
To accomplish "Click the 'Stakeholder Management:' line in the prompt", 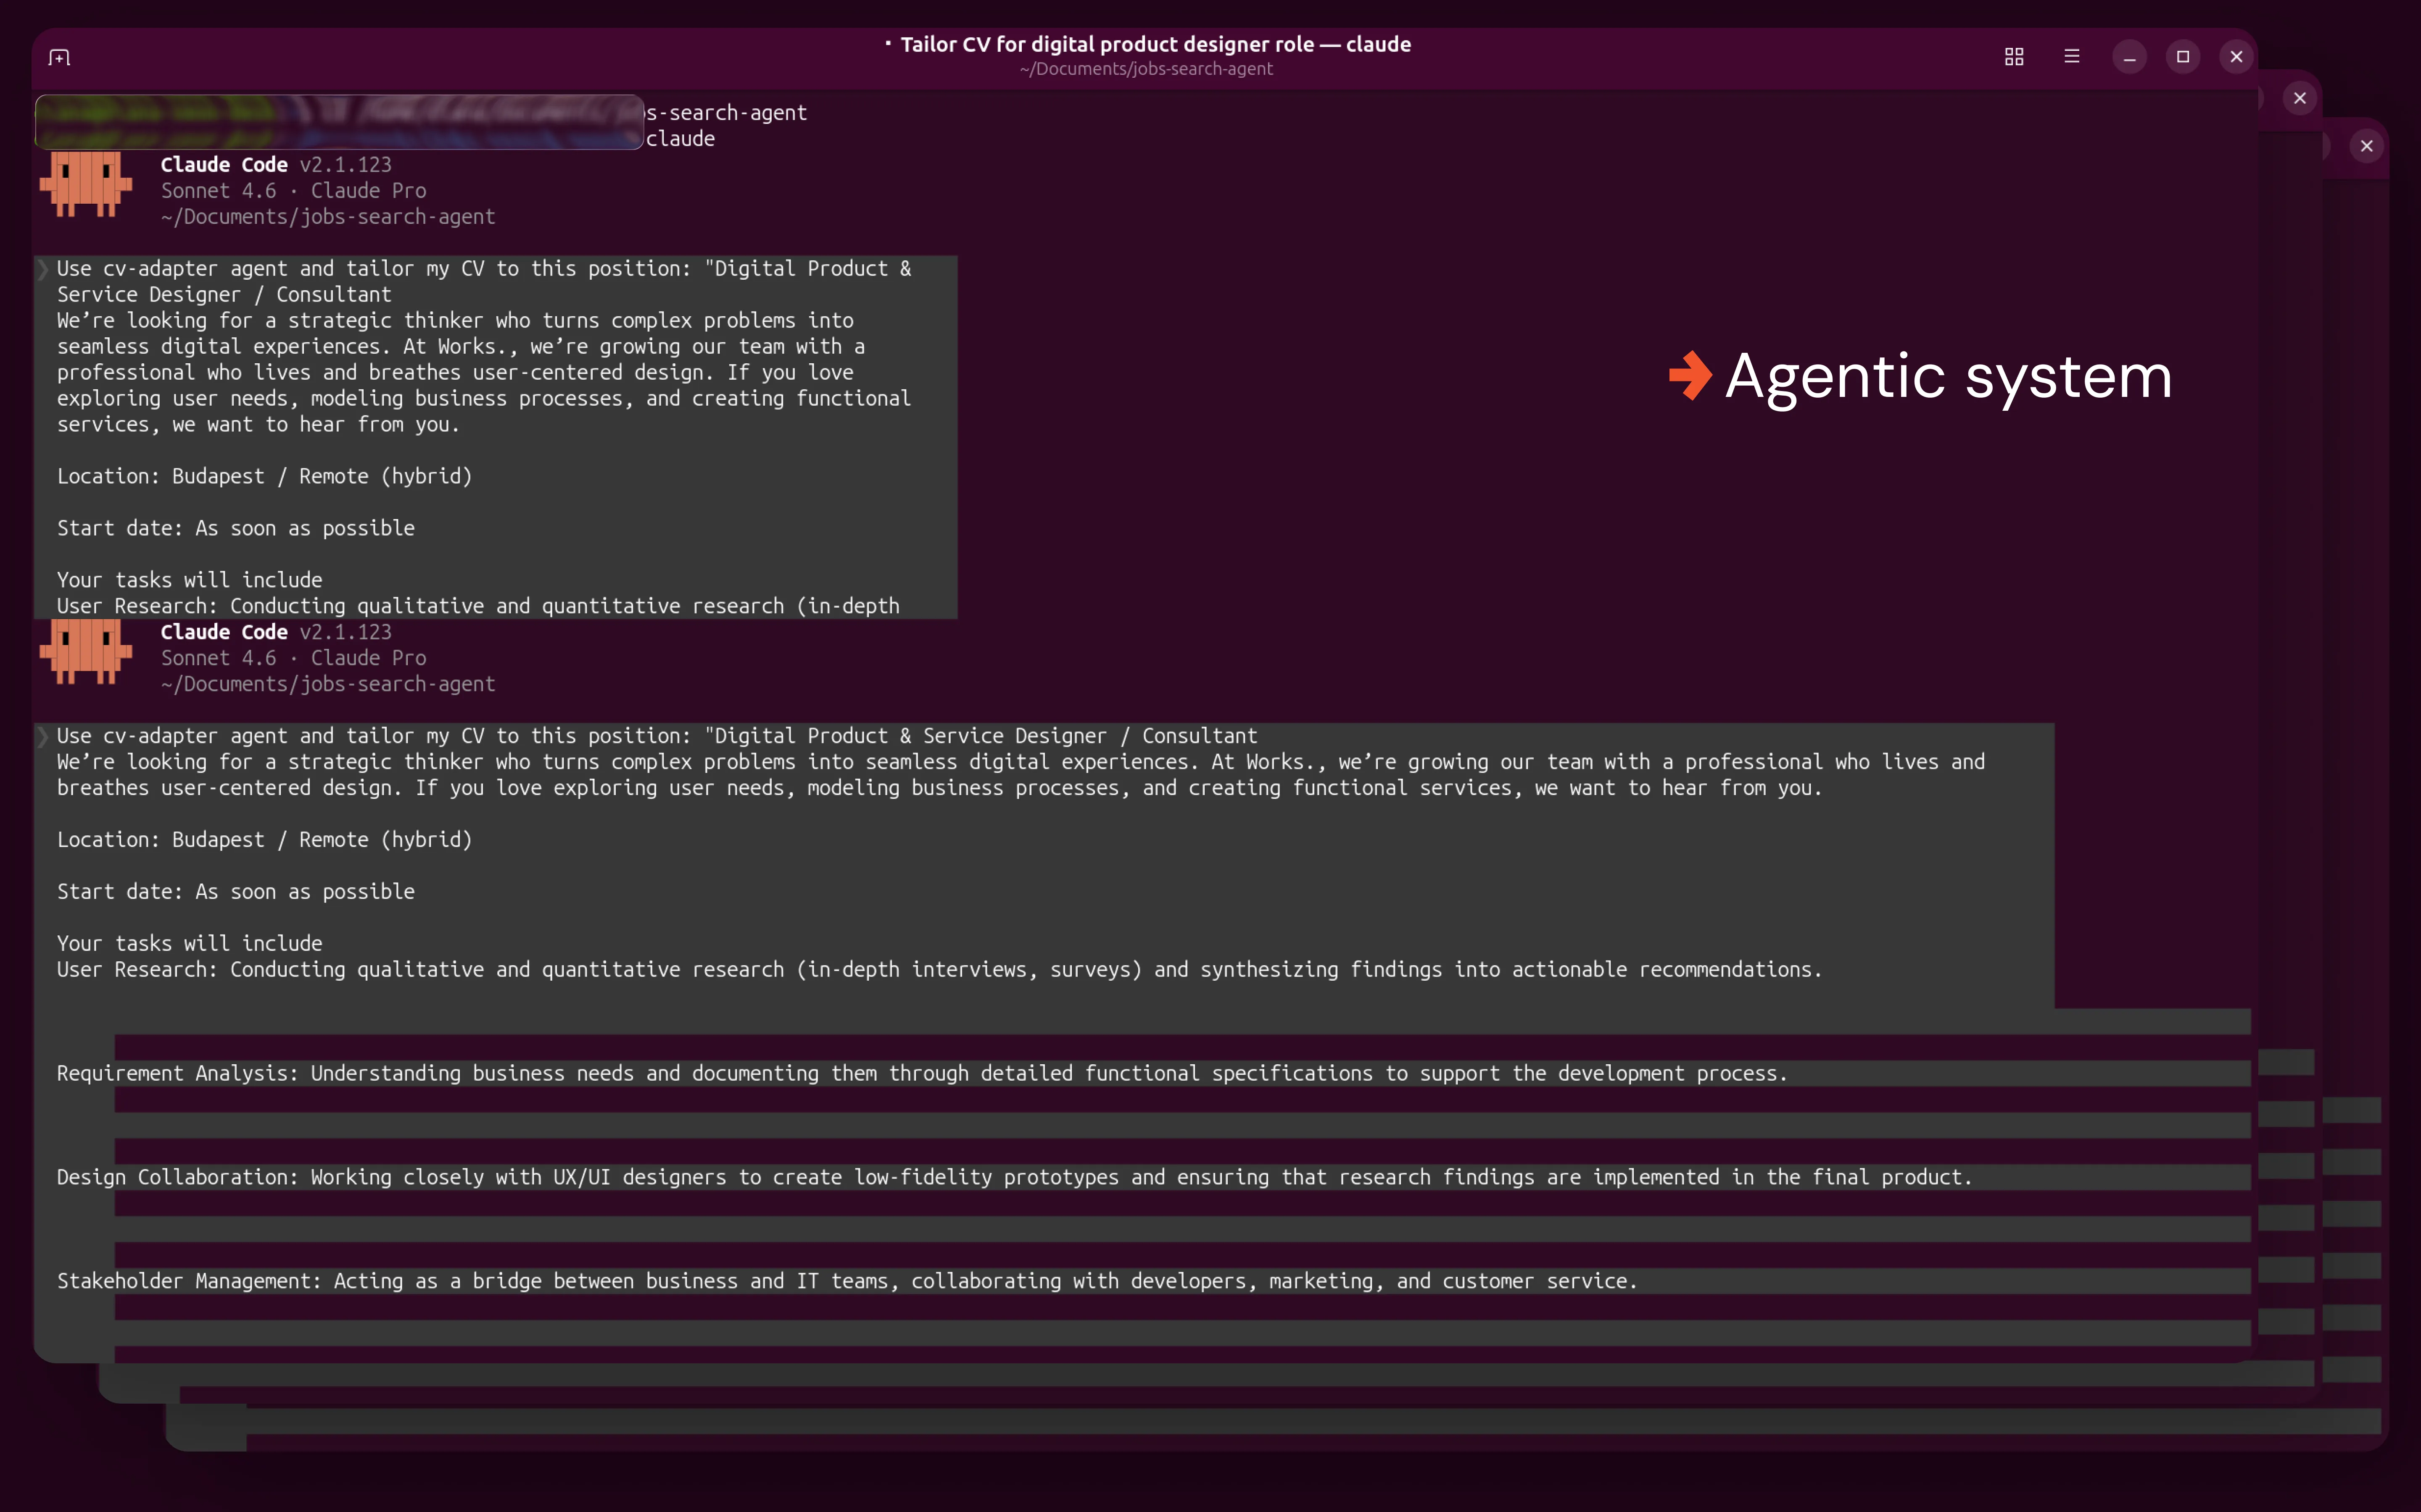I will (847, 1281).
